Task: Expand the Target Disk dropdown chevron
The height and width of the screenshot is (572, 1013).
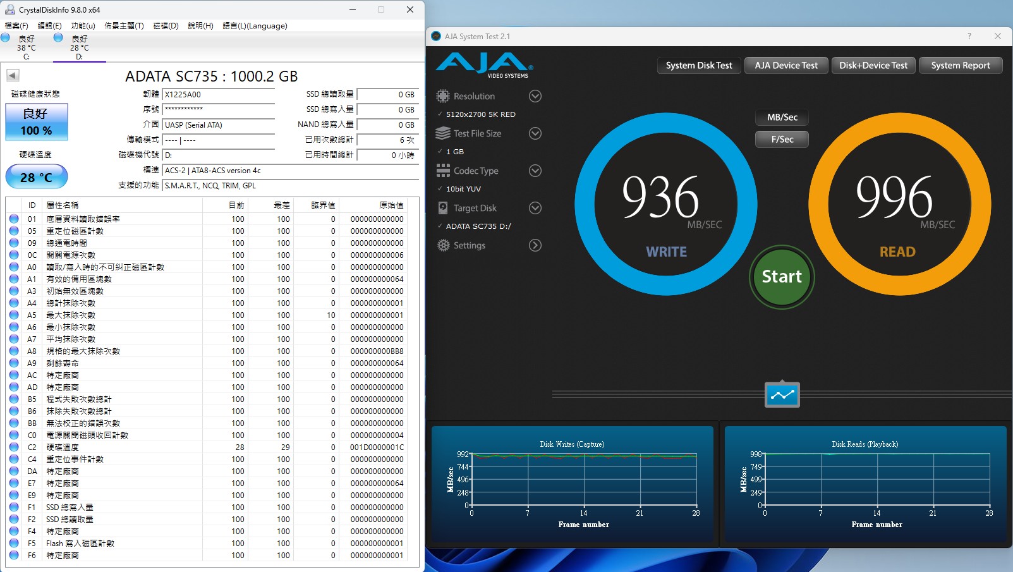Action: coord(535,208)
